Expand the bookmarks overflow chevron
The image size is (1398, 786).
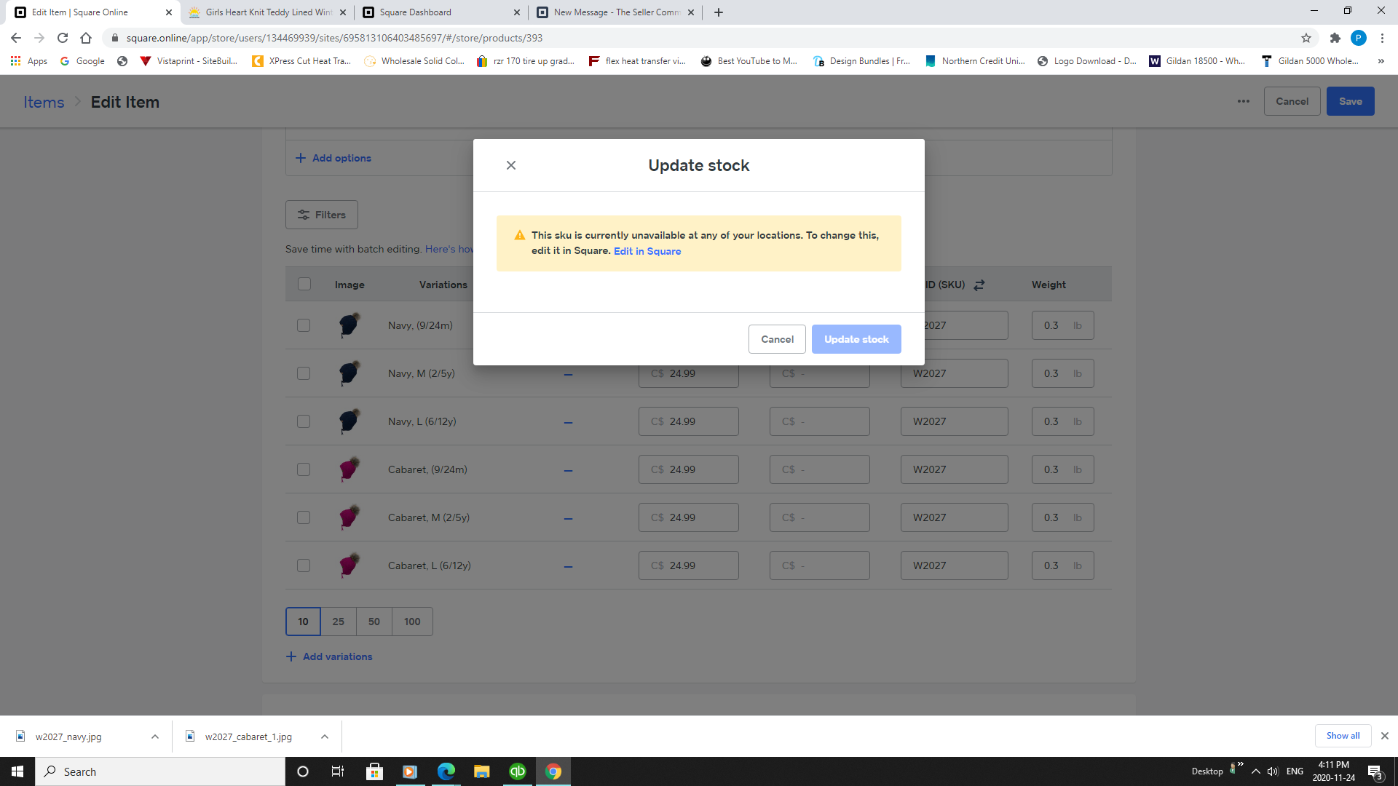click(1381, 61)
